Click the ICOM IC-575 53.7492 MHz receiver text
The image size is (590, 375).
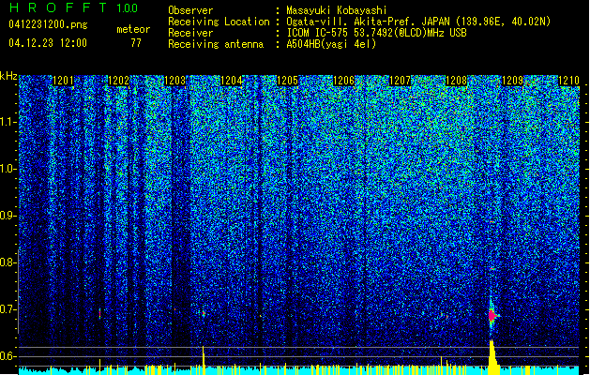[377, 33]
